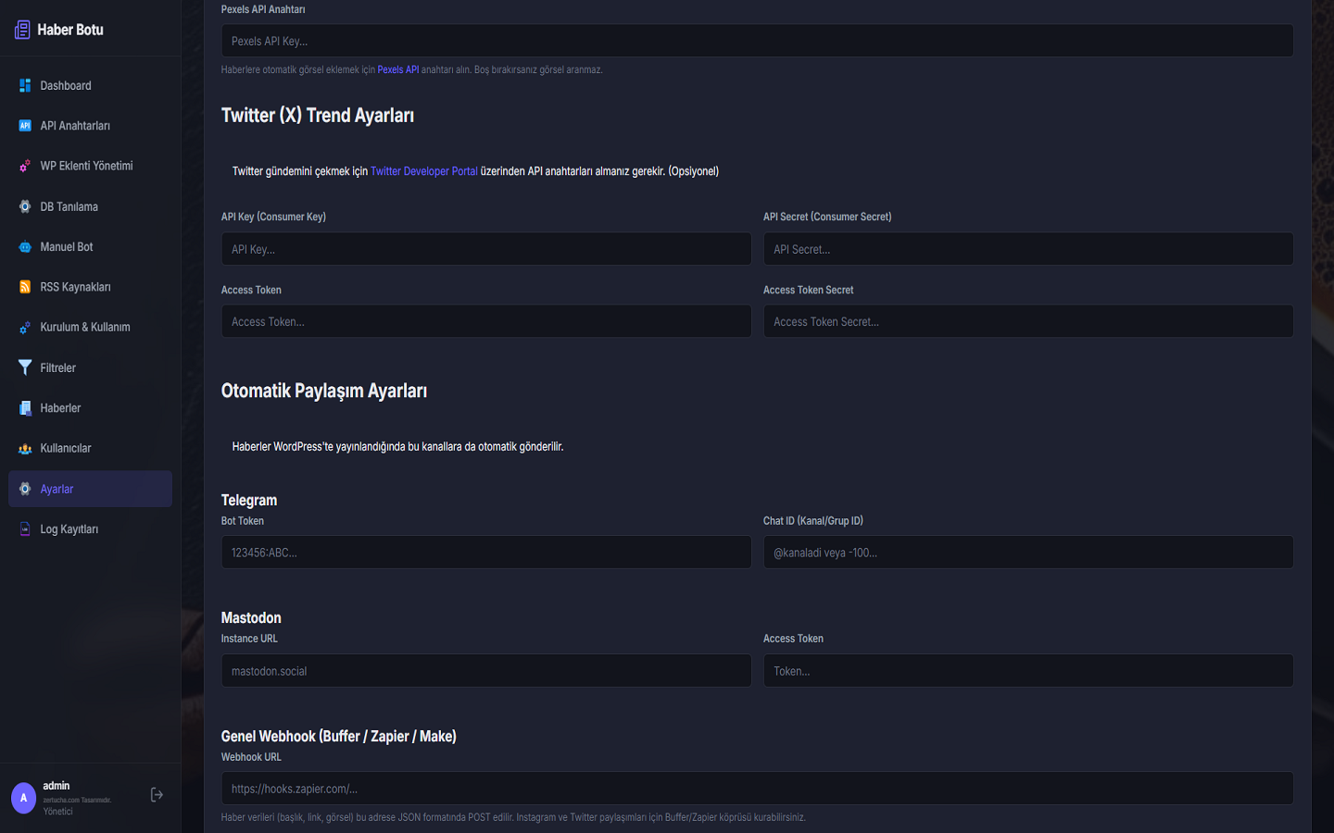The width and height of the screenshot is (1334, 833).
Task: Click the API Anahtarları icon
Action: pyautogui.click(x=25, y=126)
